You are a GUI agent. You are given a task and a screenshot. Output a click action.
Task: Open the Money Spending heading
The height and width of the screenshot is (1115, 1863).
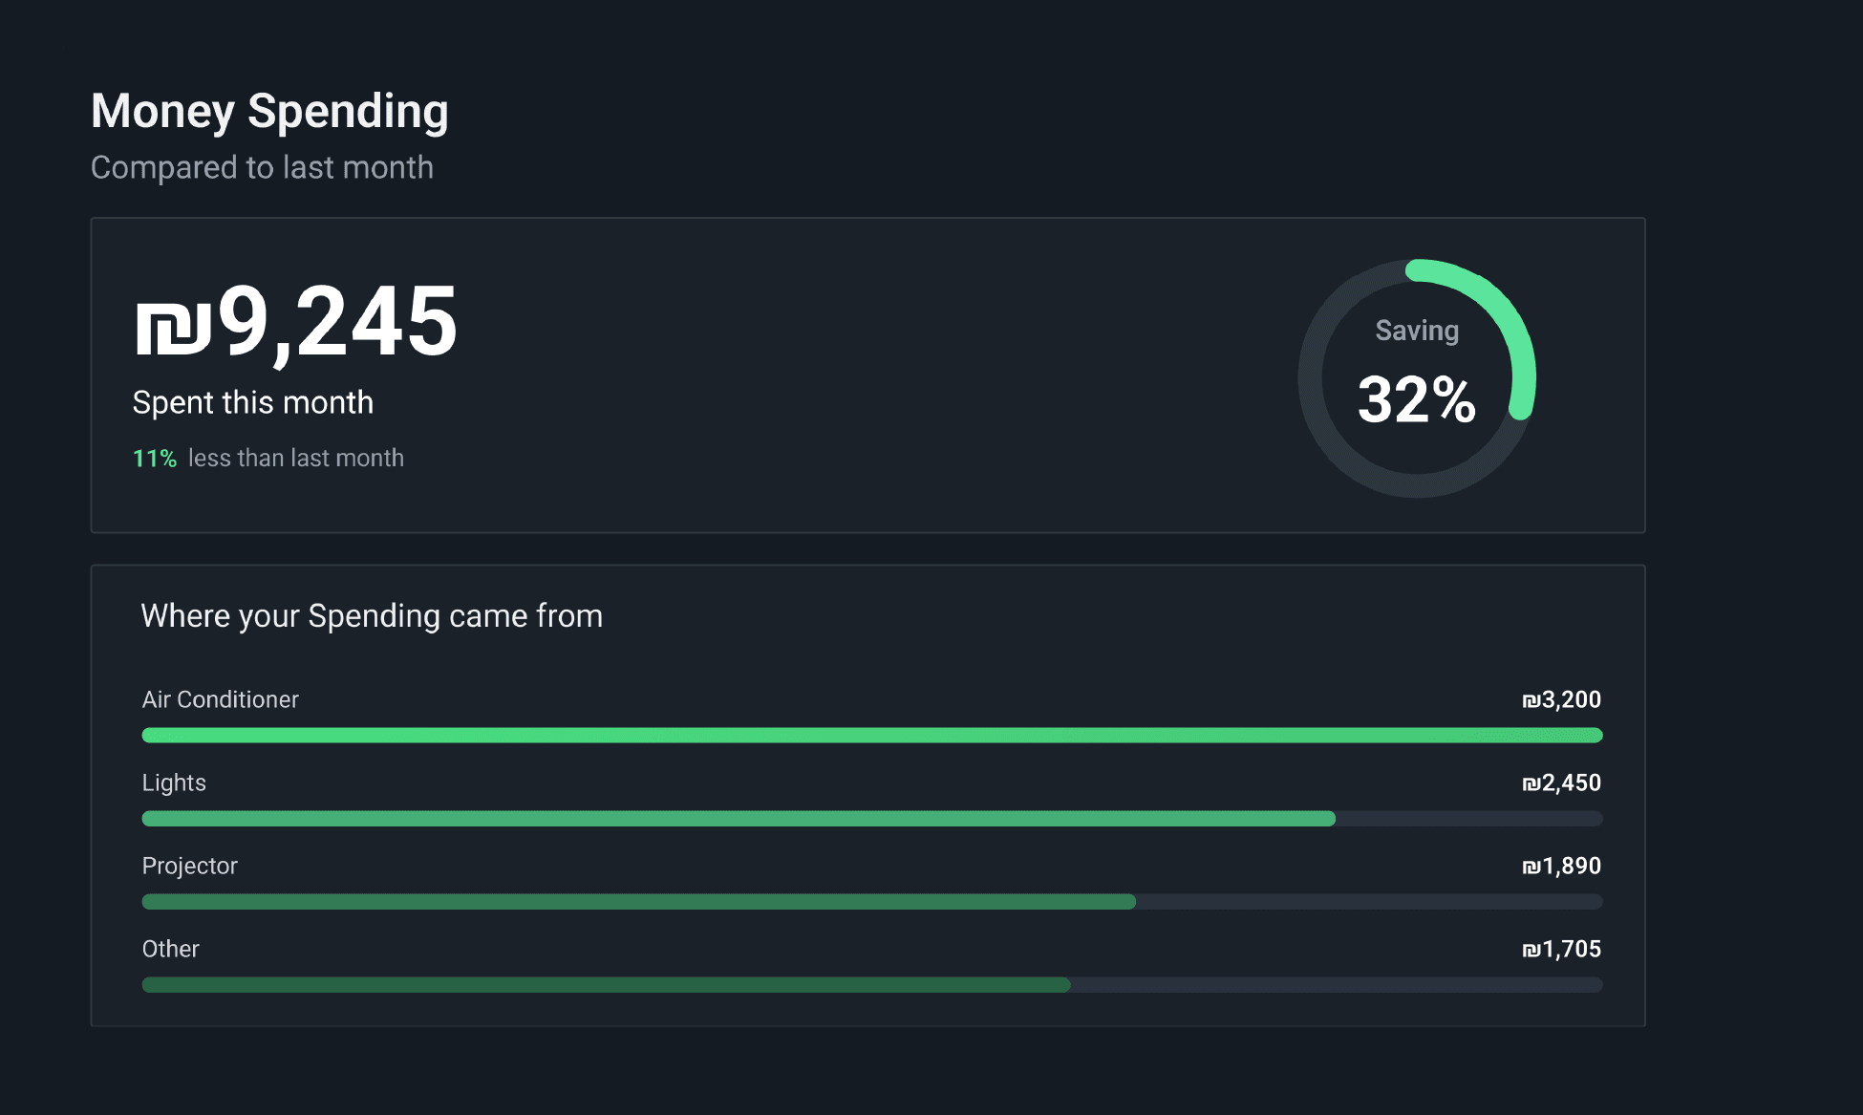[x=268, y=111]
